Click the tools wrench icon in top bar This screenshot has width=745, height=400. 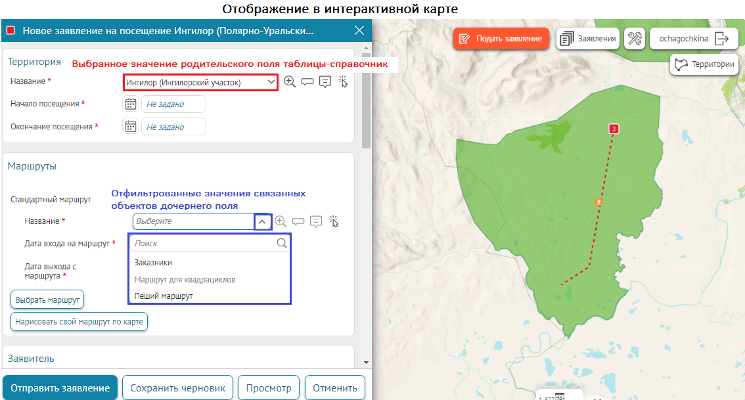[x=634, y=39]
